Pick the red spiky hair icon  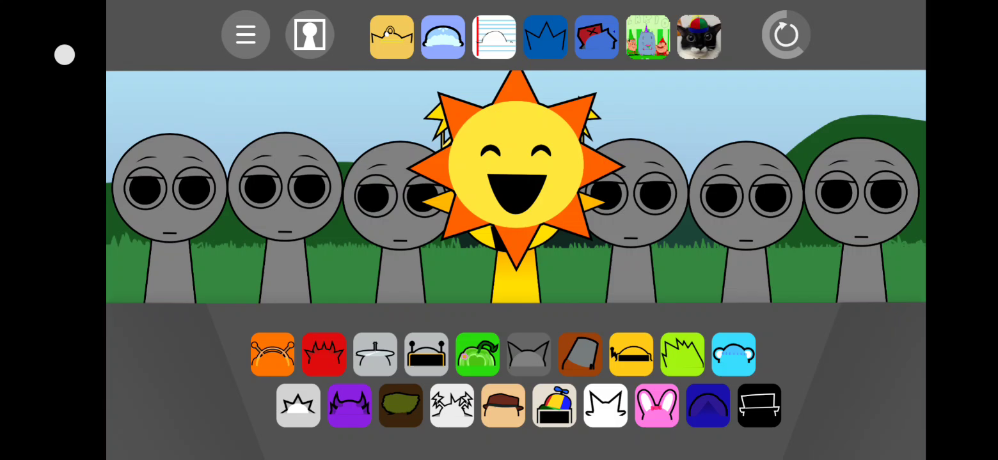pos(324,354)
